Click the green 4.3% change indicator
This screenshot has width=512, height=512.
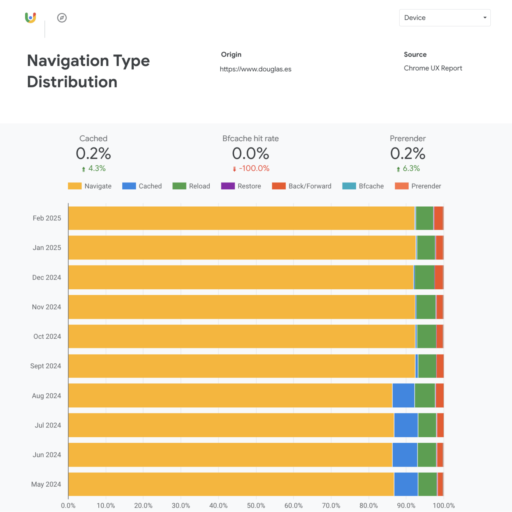coord(93,168)
